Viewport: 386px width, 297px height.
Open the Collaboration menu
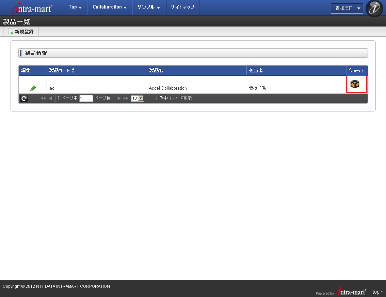coord(110,7)
